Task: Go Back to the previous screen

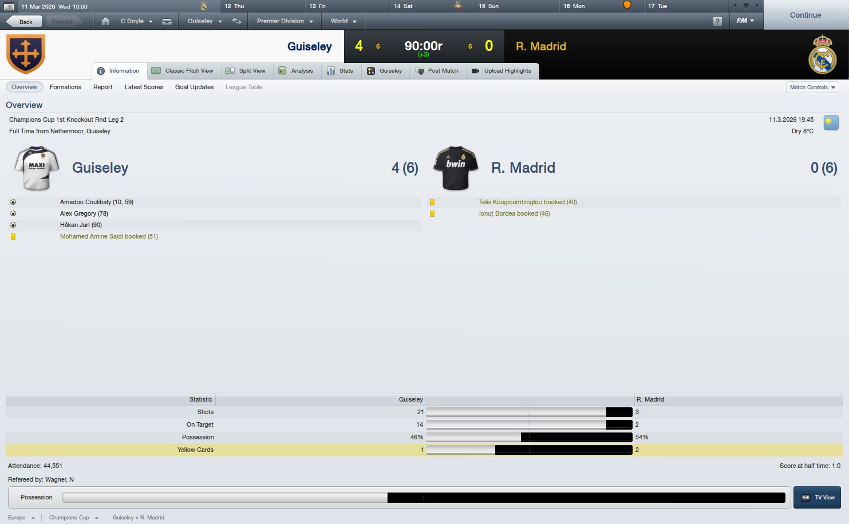Action: click(24, 22)
